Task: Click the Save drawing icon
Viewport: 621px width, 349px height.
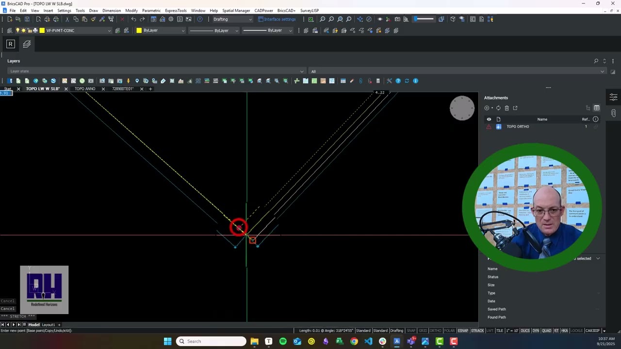Action: coord(27,19)
